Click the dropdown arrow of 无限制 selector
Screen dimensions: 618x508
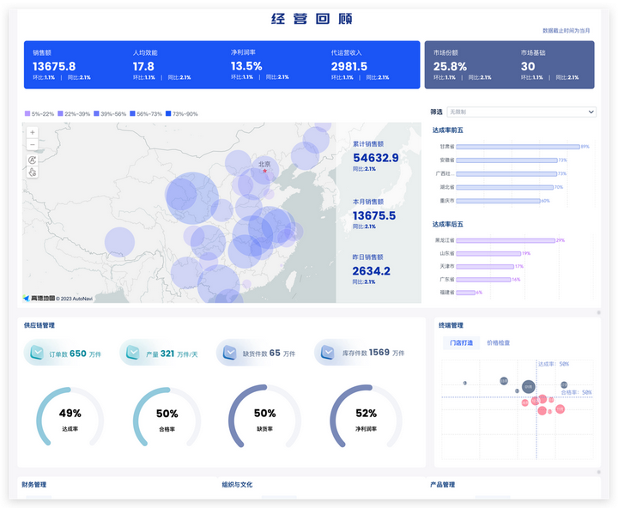pyautogui.click(x=591, y=112)
